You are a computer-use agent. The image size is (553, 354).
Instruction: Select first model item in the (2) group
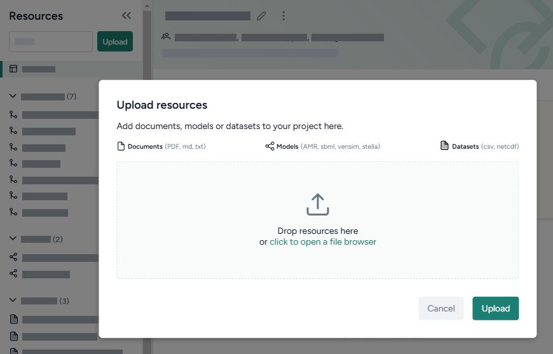click(57, 257)
